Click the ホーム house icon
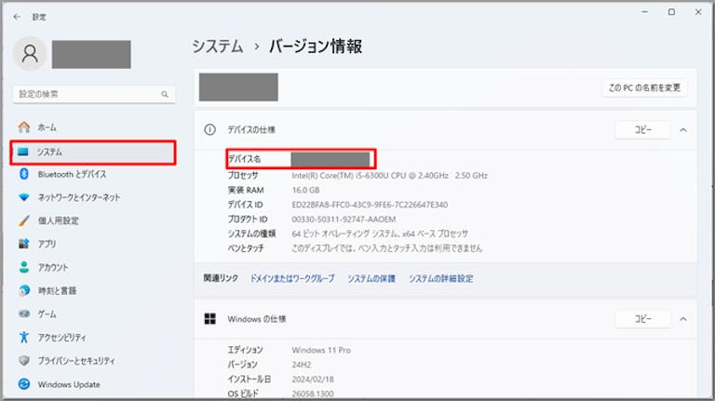 (24, 127)
